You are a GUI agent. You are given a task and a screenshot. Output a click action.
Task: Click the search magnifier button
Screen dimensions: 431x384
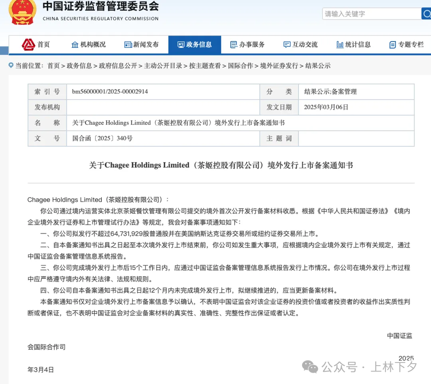click(x=426, y=14)
